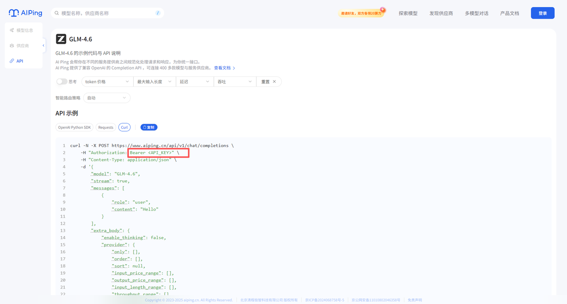The width and height of the screenshot is (567, 304).
Task: Click the "sort" key in code
Action: tap(120, 266)
